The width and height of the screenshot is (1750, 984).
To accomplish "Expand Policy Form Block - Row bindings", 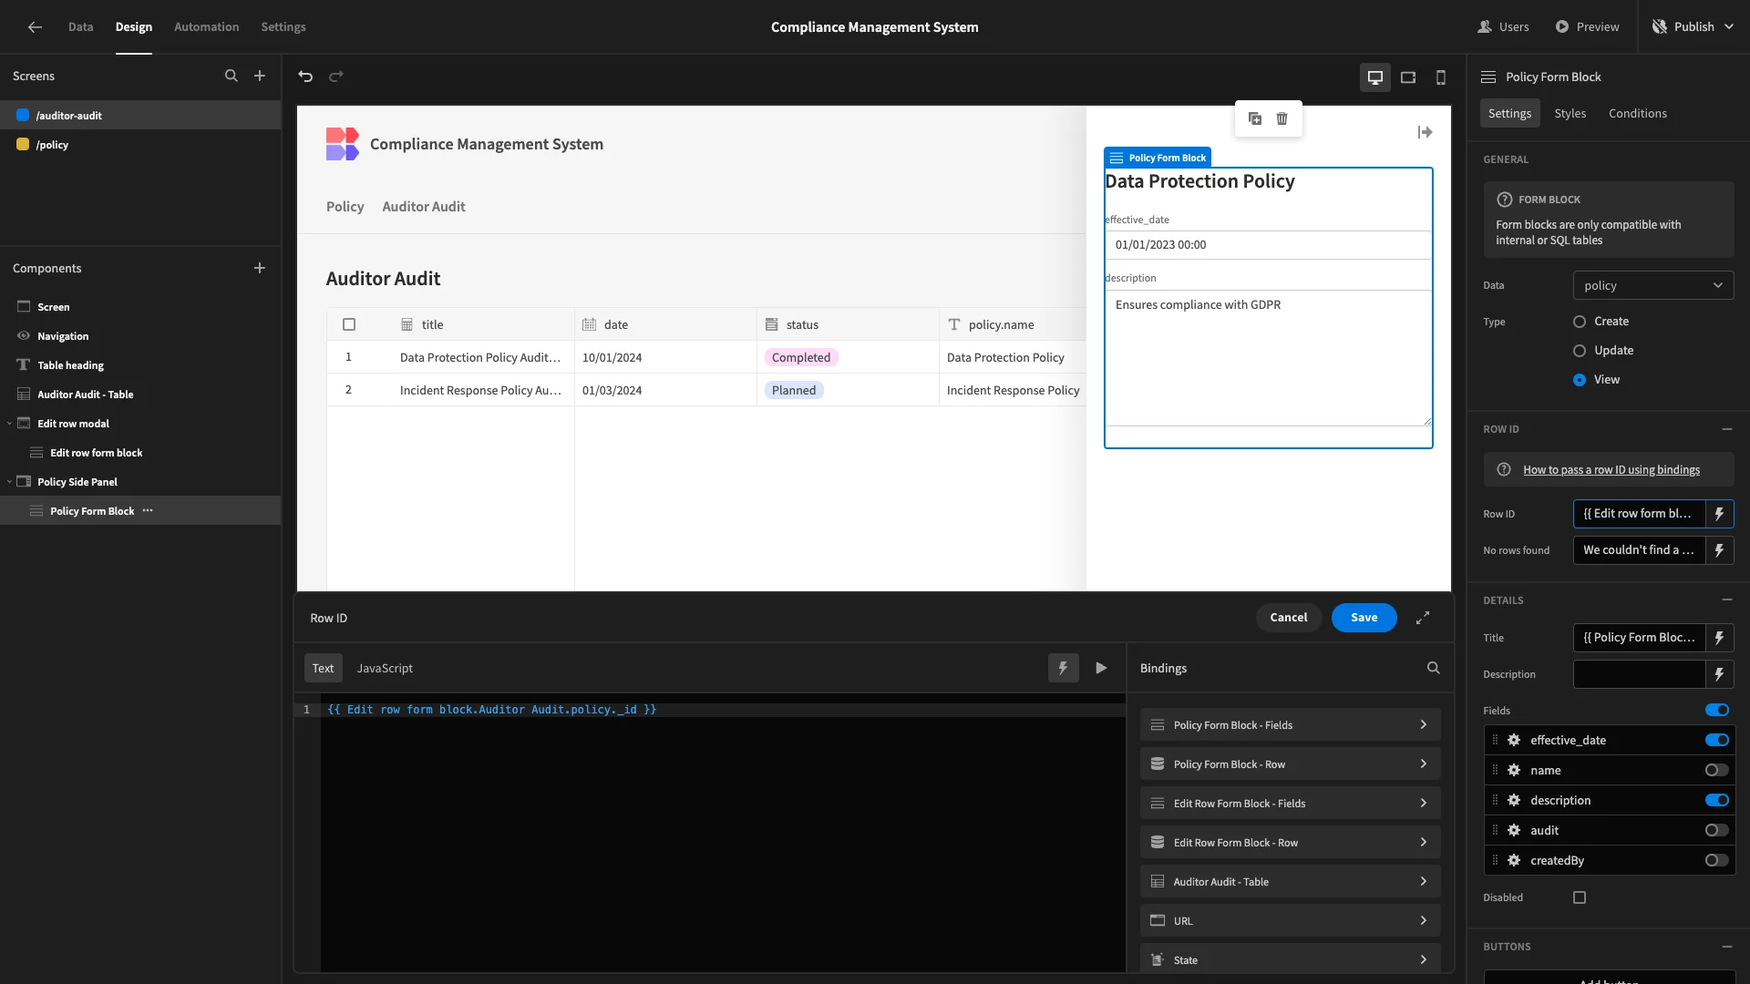I will click(x=1290, y=764).
